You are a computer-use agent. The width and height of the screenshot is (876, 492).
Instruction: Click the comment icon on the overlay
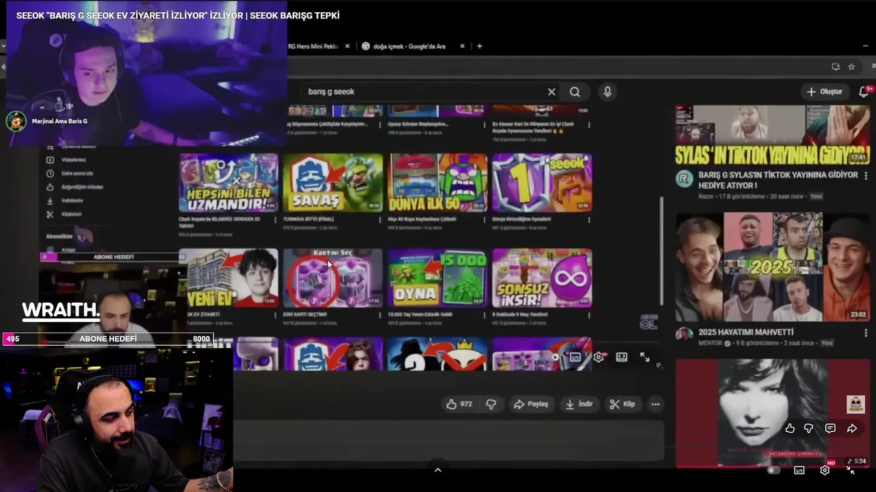(830, 428)
